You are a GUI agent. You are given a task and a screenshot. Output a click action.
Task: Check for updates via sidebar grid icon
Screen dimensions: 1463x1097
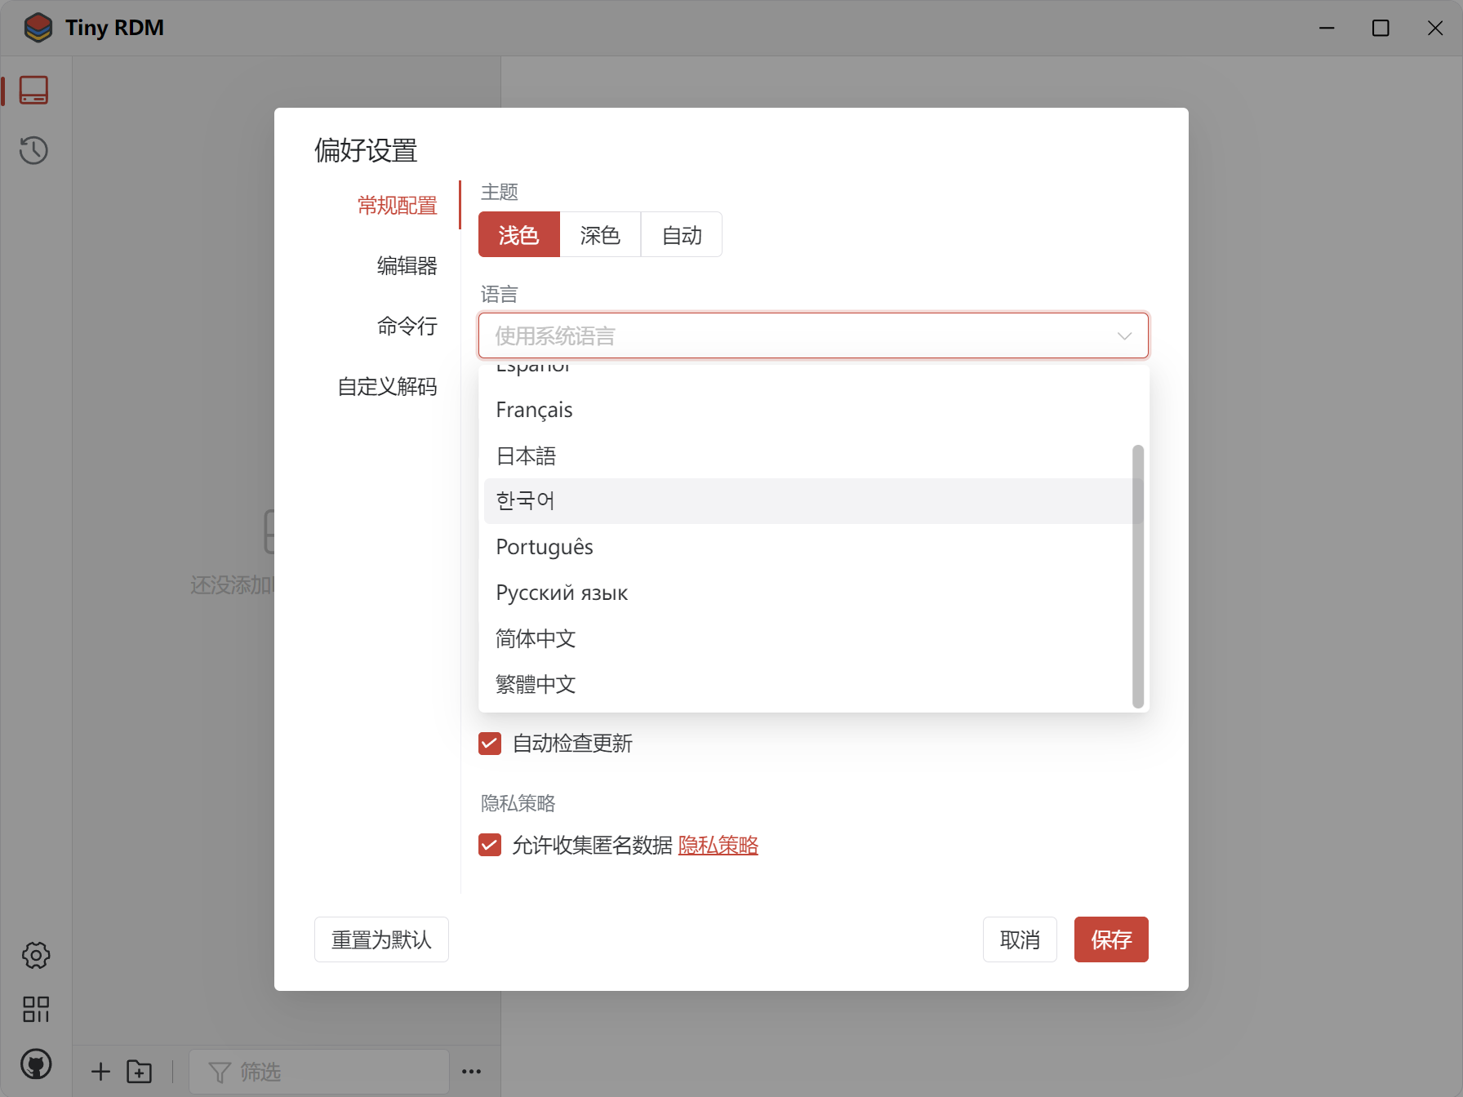click(x=34, y=1010)
